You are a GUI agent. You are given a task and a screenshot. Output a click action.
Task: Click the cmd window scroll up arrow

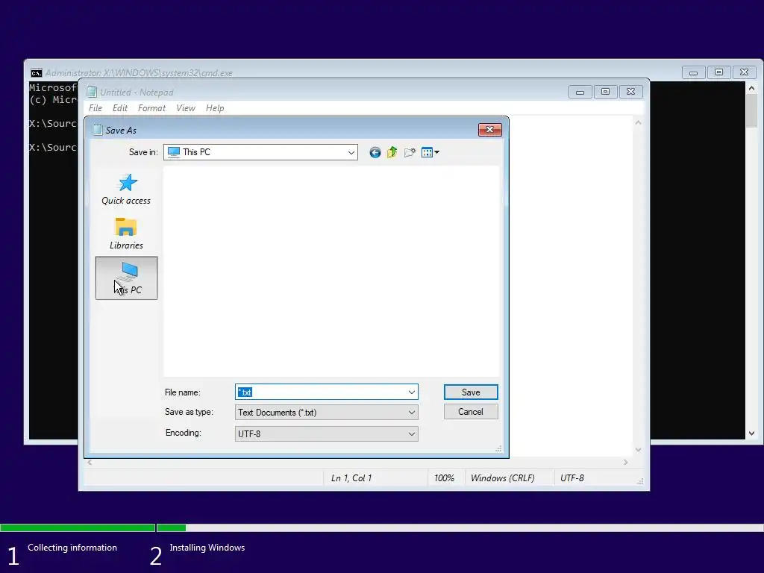coord(752,88)
